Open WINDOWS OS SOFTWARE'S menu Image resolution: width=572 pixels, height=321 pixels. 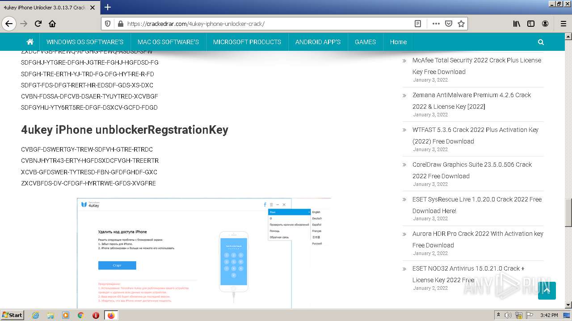coord(85,42)
